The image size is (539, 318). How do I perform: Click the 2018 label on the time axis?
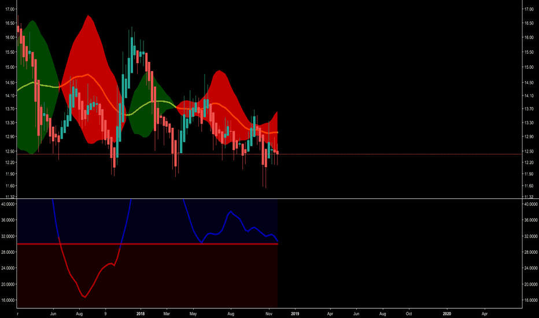point(141,313)
